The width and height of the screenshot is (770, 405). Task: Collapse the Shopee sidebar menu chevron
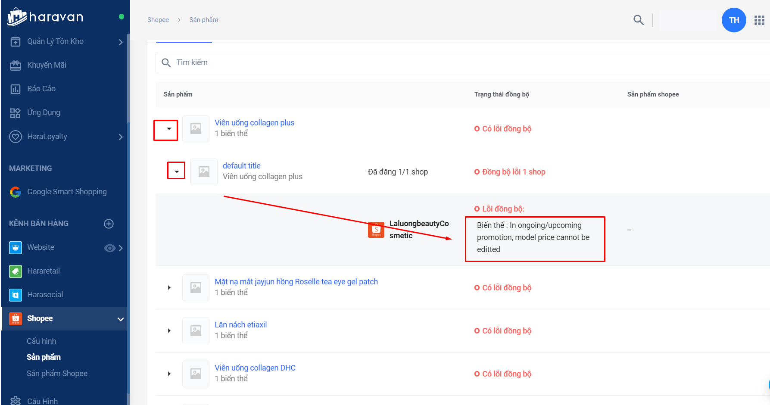pos(121,319)
